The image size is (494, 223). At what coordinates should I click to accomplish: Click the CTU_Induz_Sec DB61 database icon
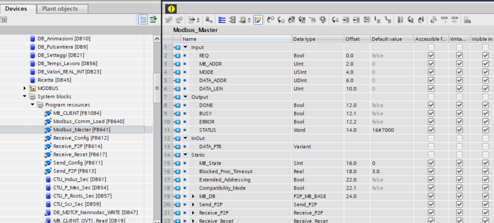coord(48,179)
